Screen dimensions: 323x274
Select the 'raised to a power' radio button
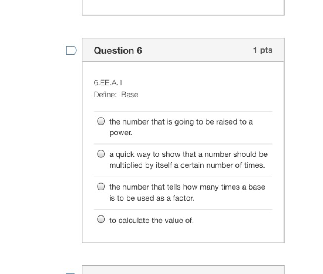pos(101,121)
